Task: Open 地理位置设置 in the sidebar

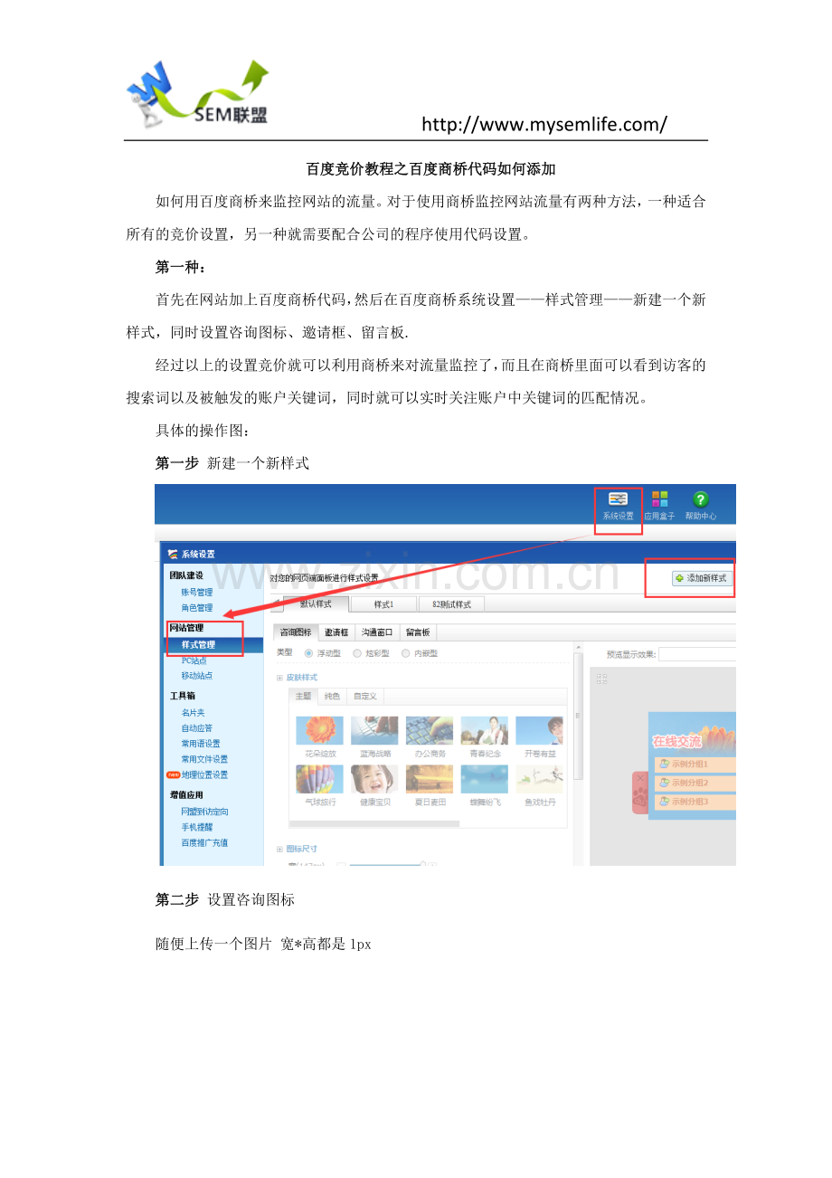Action: pyautogui.click(x=204, y=774)
